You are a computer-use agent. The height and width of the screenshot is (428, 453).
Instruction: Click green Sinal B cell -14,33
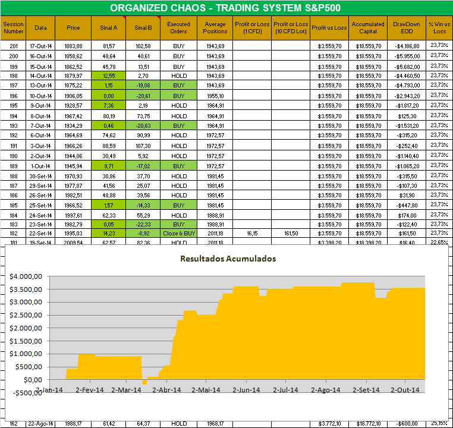[143, 205]
